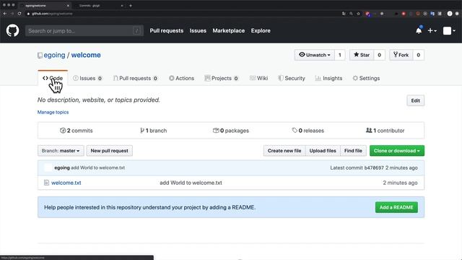Click Create new file

pyautogui.click(x=284, y=151)
